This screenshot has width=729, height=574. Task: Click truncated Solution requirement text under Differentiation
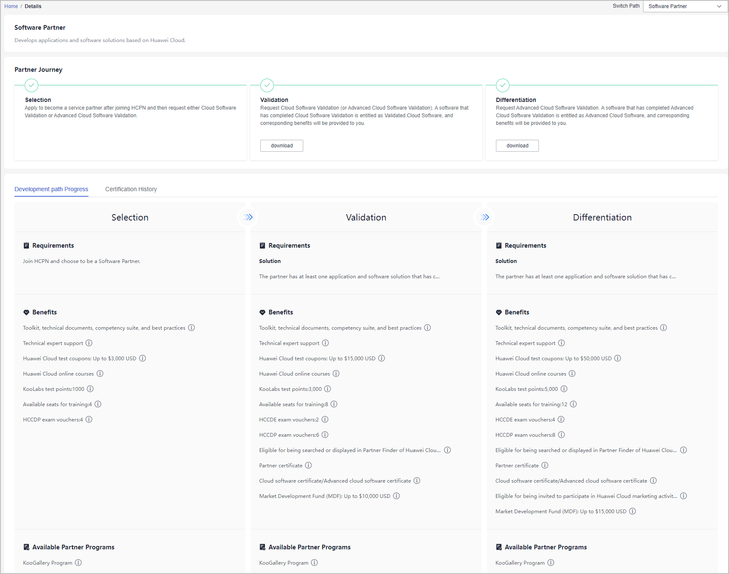pos(585,277)
